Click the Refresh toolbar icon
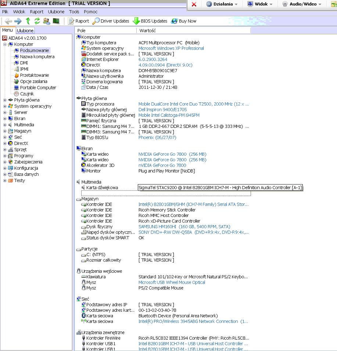The image size is (337, 351). click(37, 21)
